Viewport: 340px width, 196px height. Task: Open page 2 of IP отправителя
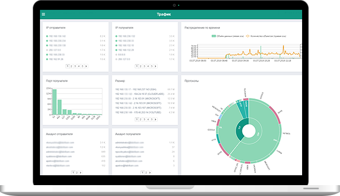pos(71,66)
